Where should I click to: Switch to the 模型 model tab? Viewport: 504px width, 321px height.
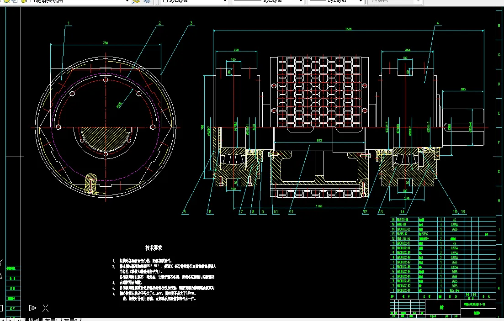click(33, 319)
